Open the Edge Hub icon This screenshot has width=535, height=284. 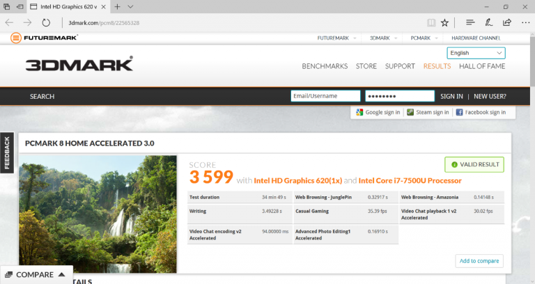point(470,22)
